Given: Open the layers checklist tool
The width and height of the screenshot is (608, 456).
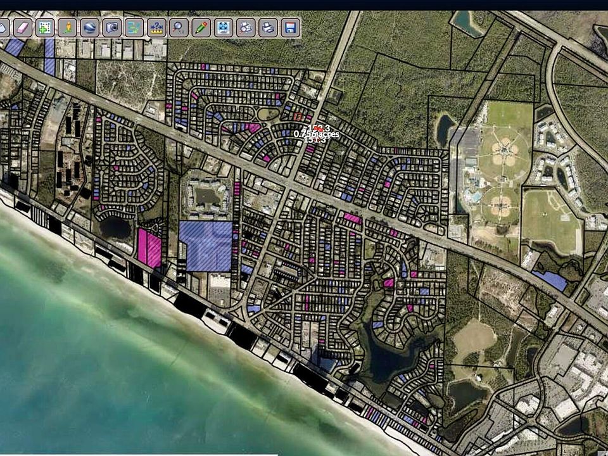Looking at the screenshot, I should (x=134, y=27).
